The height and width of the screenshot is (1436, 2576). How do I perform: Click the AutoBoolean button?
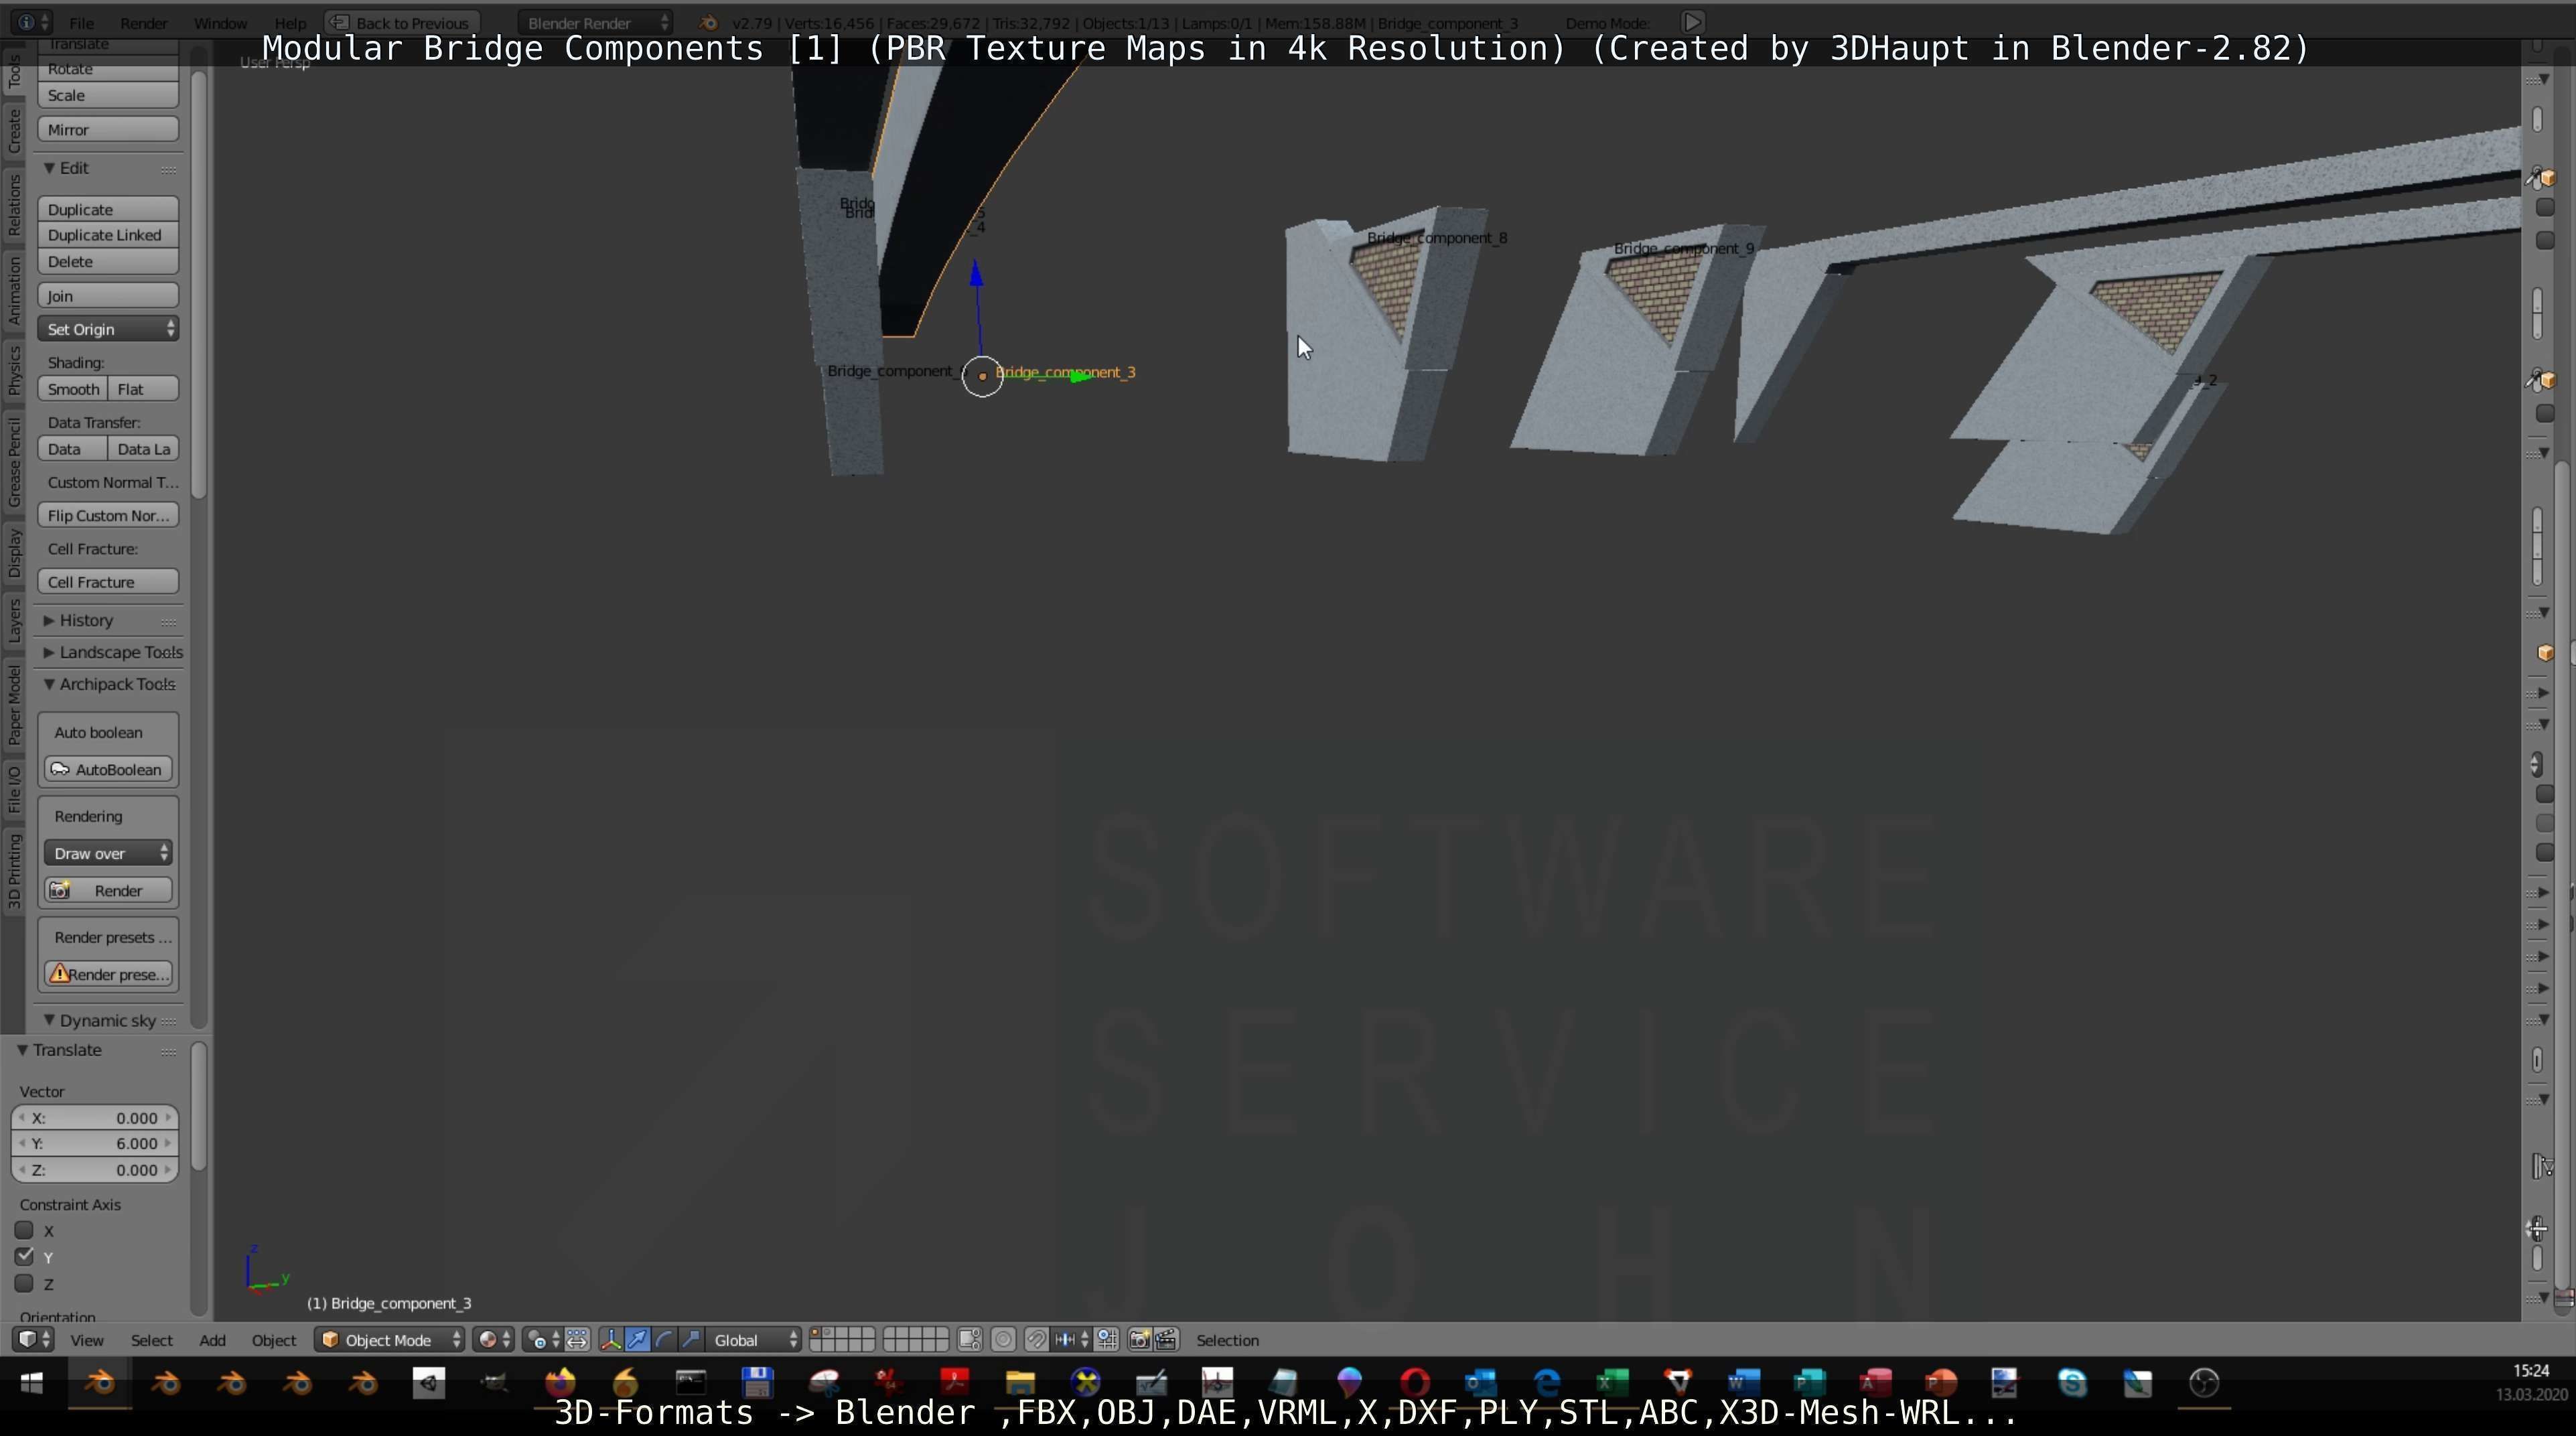click(108, 769)
